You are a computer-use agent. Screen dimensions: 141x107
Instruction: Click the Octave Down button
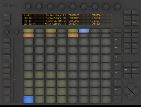pos(127,51)
